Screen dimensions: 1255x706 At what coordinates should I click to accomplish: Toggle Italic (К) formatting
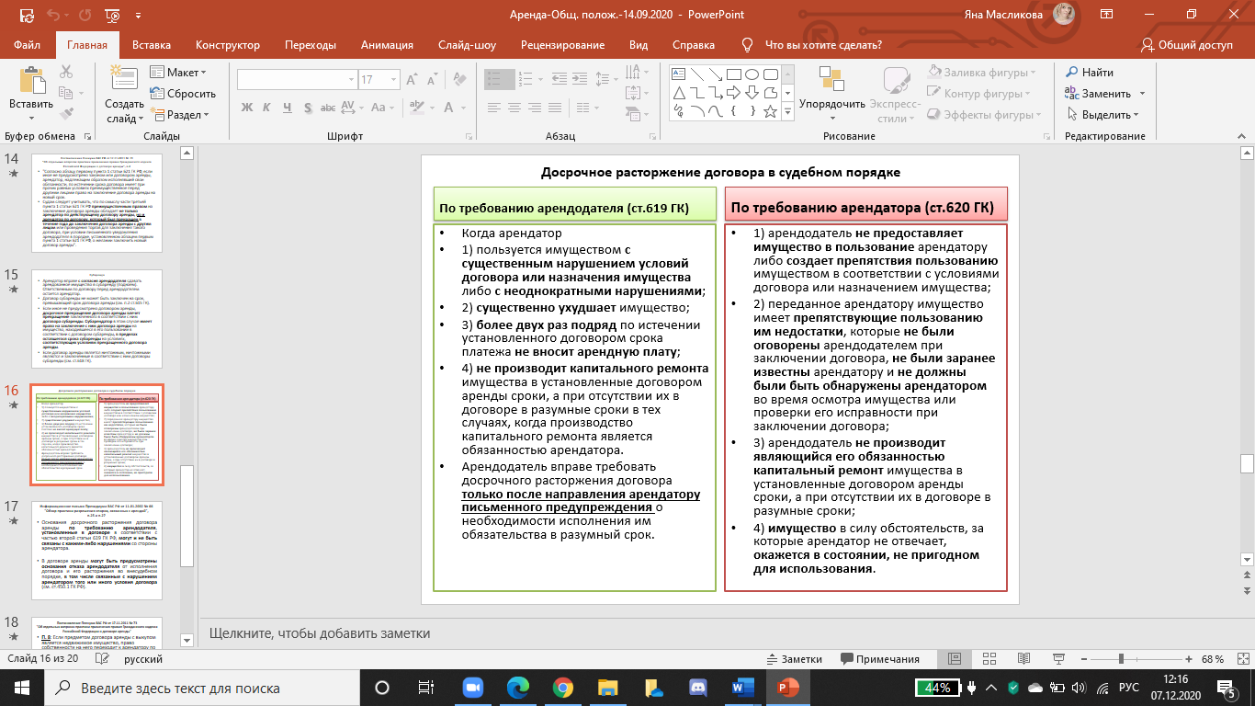coord(266,108)
